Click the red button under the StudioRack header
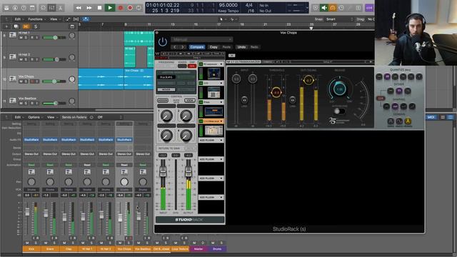The width and height of the screenshot is (457, 257). coord(192,66)
